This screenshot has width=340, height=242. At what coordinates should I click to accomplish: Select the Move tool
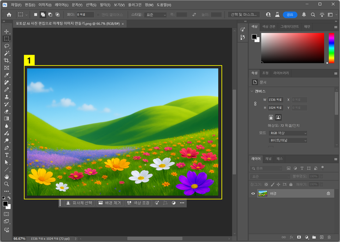7,32
